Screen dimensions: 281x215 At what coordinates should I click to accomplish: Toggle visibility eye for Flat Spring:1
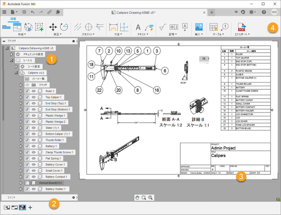(x=33, y=158)
